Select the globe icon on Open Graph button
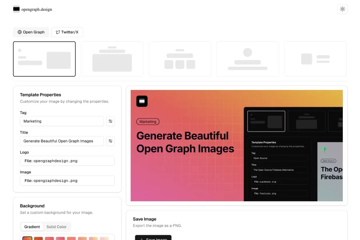This screenshot has width=360, height=240. tap(19, 32)
